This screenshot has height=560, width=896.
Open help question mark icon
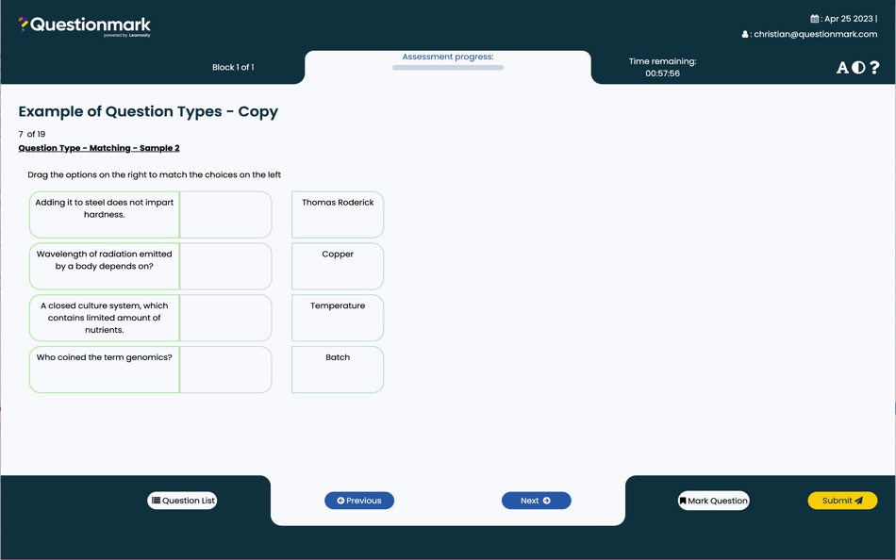click(x=874, y=68)
